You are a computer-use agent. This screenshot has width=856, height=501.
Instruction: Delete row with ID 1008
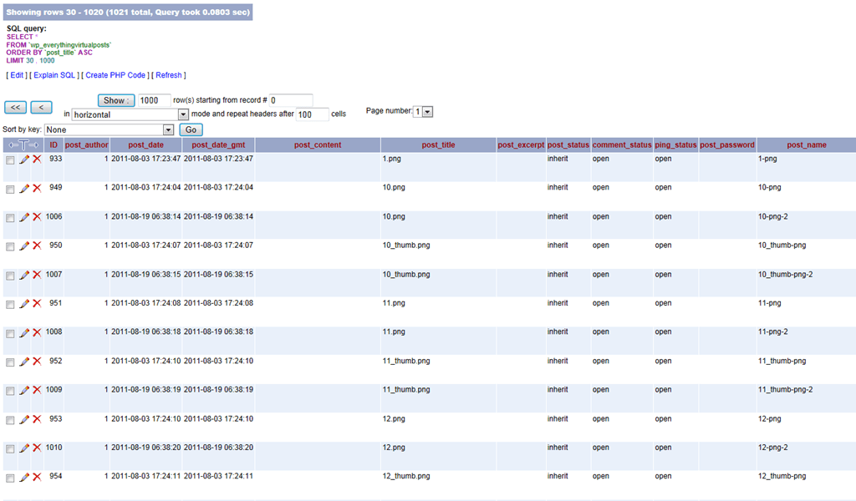37,332
